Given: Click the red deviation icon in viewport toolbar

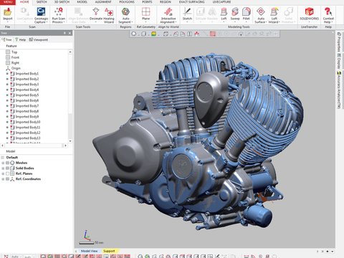Looking at the screenshot, I should point(197,34).
